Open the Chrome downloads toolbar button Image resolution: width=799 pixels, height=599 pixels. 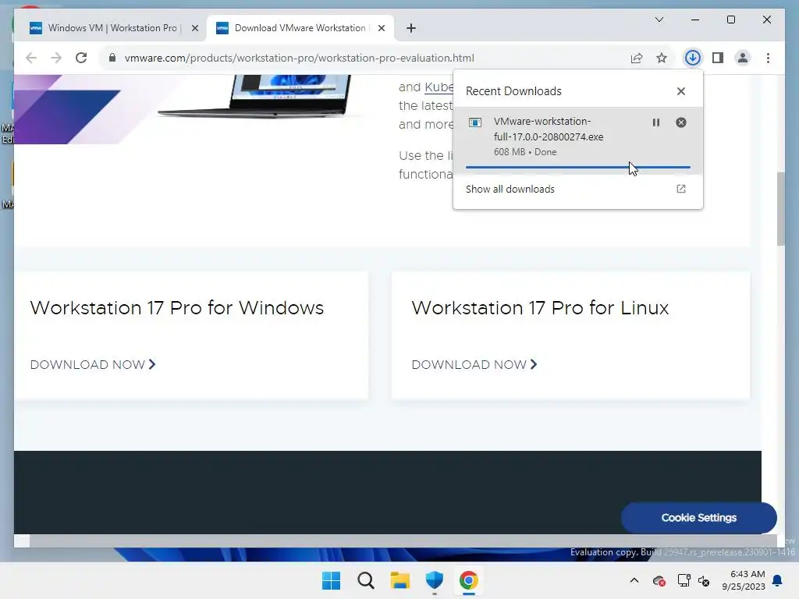[693, 58]
